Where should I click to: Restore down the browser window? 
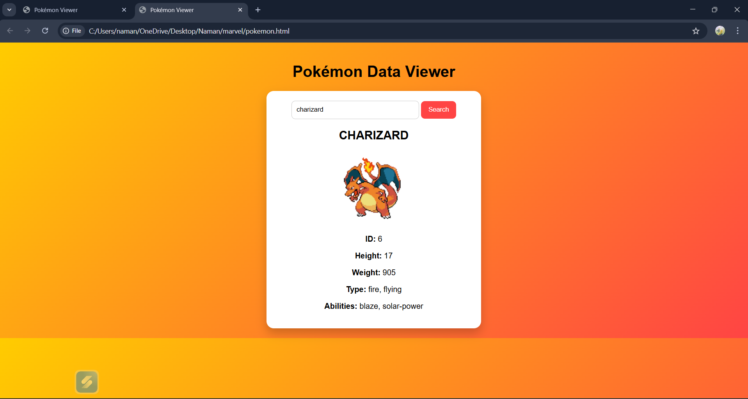(x=714, y=10)
